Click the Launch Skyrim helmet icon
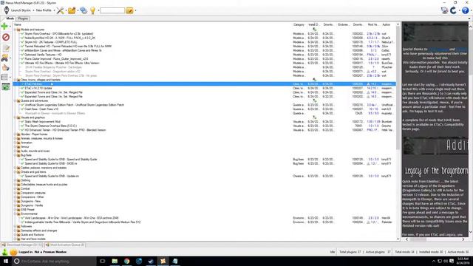The image size is (473, 266). (x=7, y=10)
